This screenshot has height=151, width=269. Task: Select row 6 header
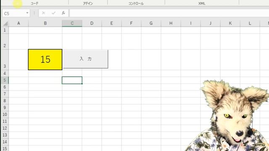point(5,87)
